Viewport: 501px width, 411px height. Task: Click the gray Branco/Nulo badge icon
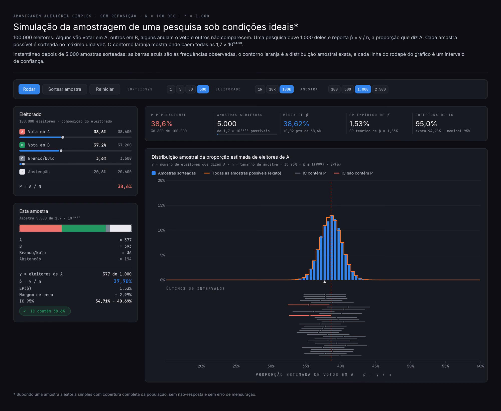(22, 158)
